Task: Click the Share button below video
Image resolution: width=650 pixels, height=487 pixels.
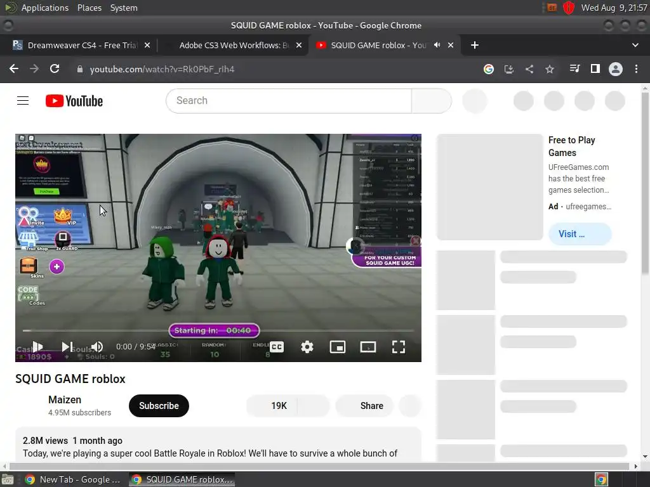Action: 364,406
